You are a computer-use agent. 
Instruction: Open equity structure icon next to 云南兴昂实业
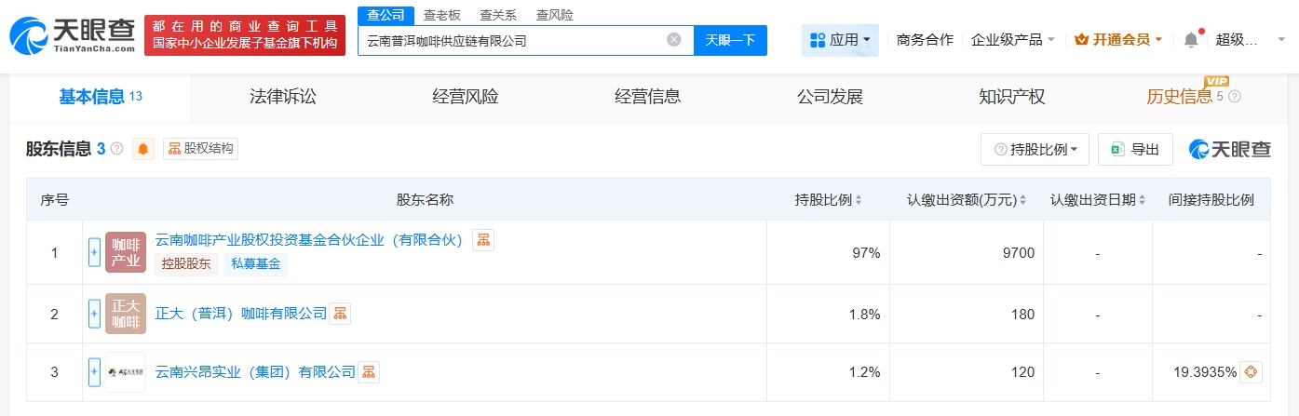click(x=369, y=372)
